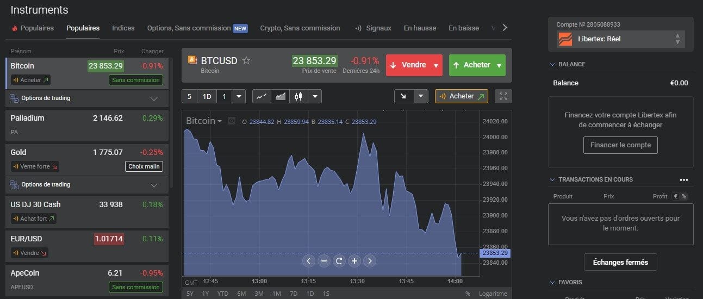This screenshot has width=703, height=299.
Task: Open Échanges fermés
Action: coord(620,262)
